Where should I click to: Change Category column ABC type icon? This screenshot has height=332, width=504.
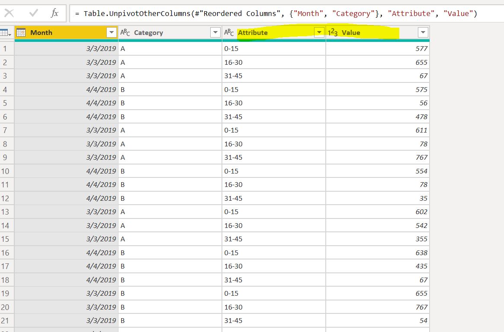click(x=125, y=32)
